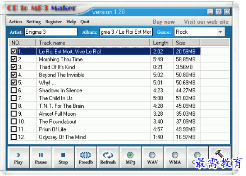Image resolution: width=246 pixels, height=176 pixels.
Task: Click the 45.09MB size cell
Action: [185, 106]
